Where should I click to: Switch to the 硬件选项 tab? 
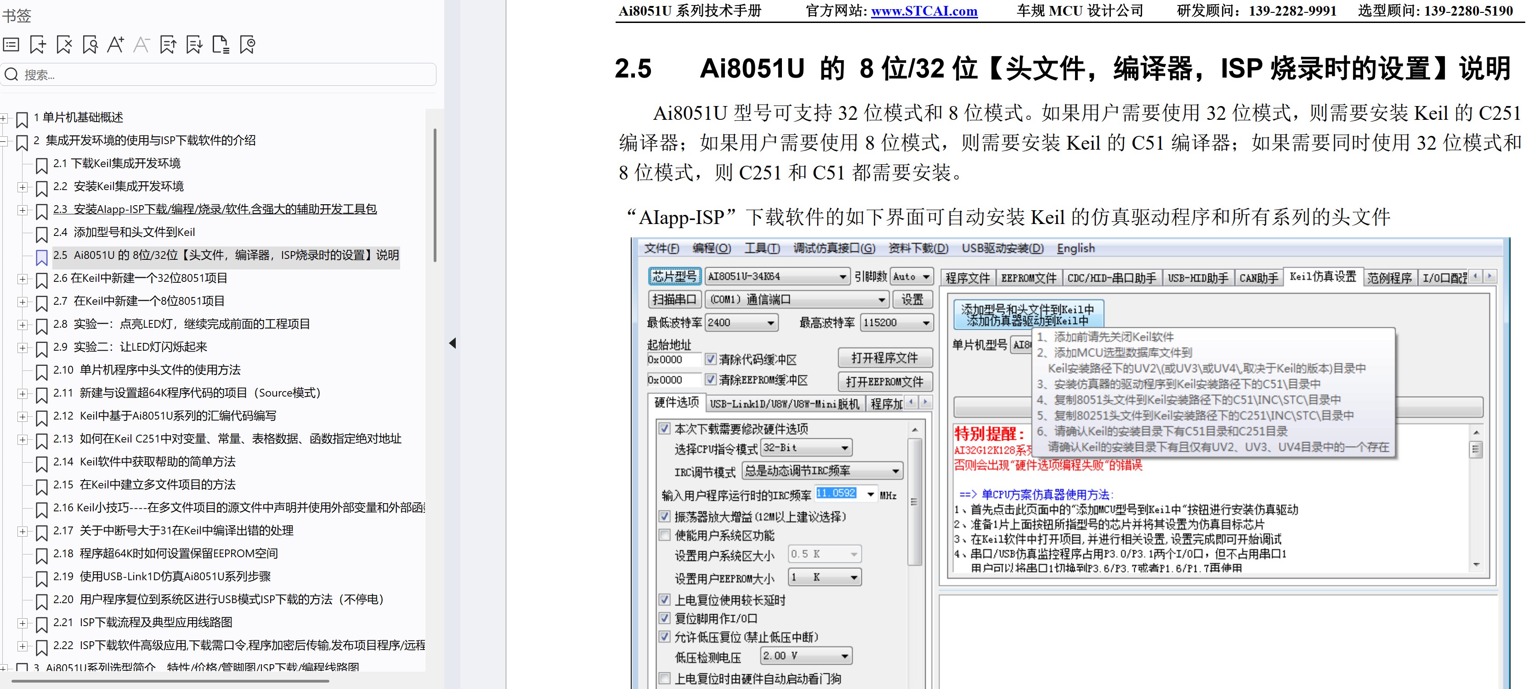pos(677,402)
